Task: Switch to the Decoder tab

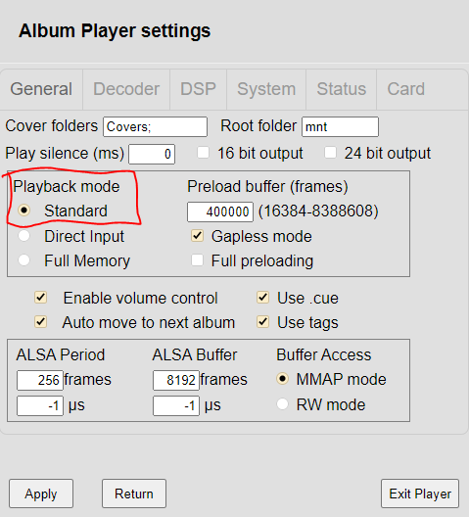Action: 126,89
